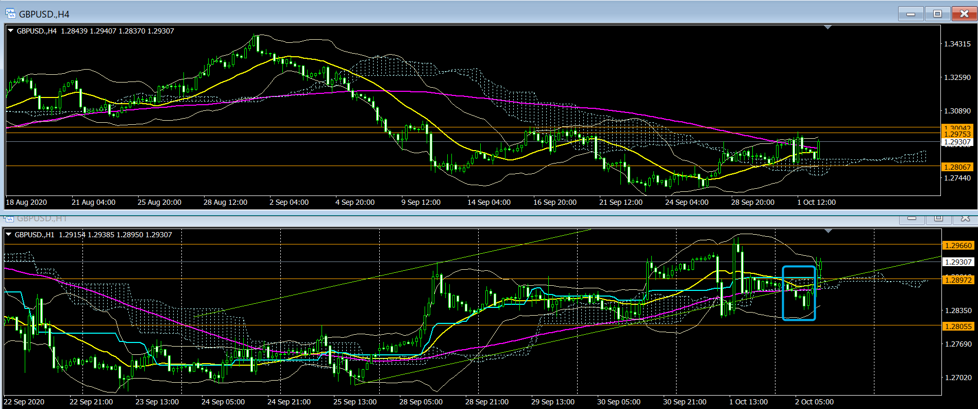
Task: Click the 16 Sep 20:00 time label
Action: 555,202
